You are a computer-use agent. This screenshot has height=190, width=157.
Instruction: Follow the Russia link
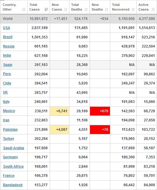tap(9, 46)
